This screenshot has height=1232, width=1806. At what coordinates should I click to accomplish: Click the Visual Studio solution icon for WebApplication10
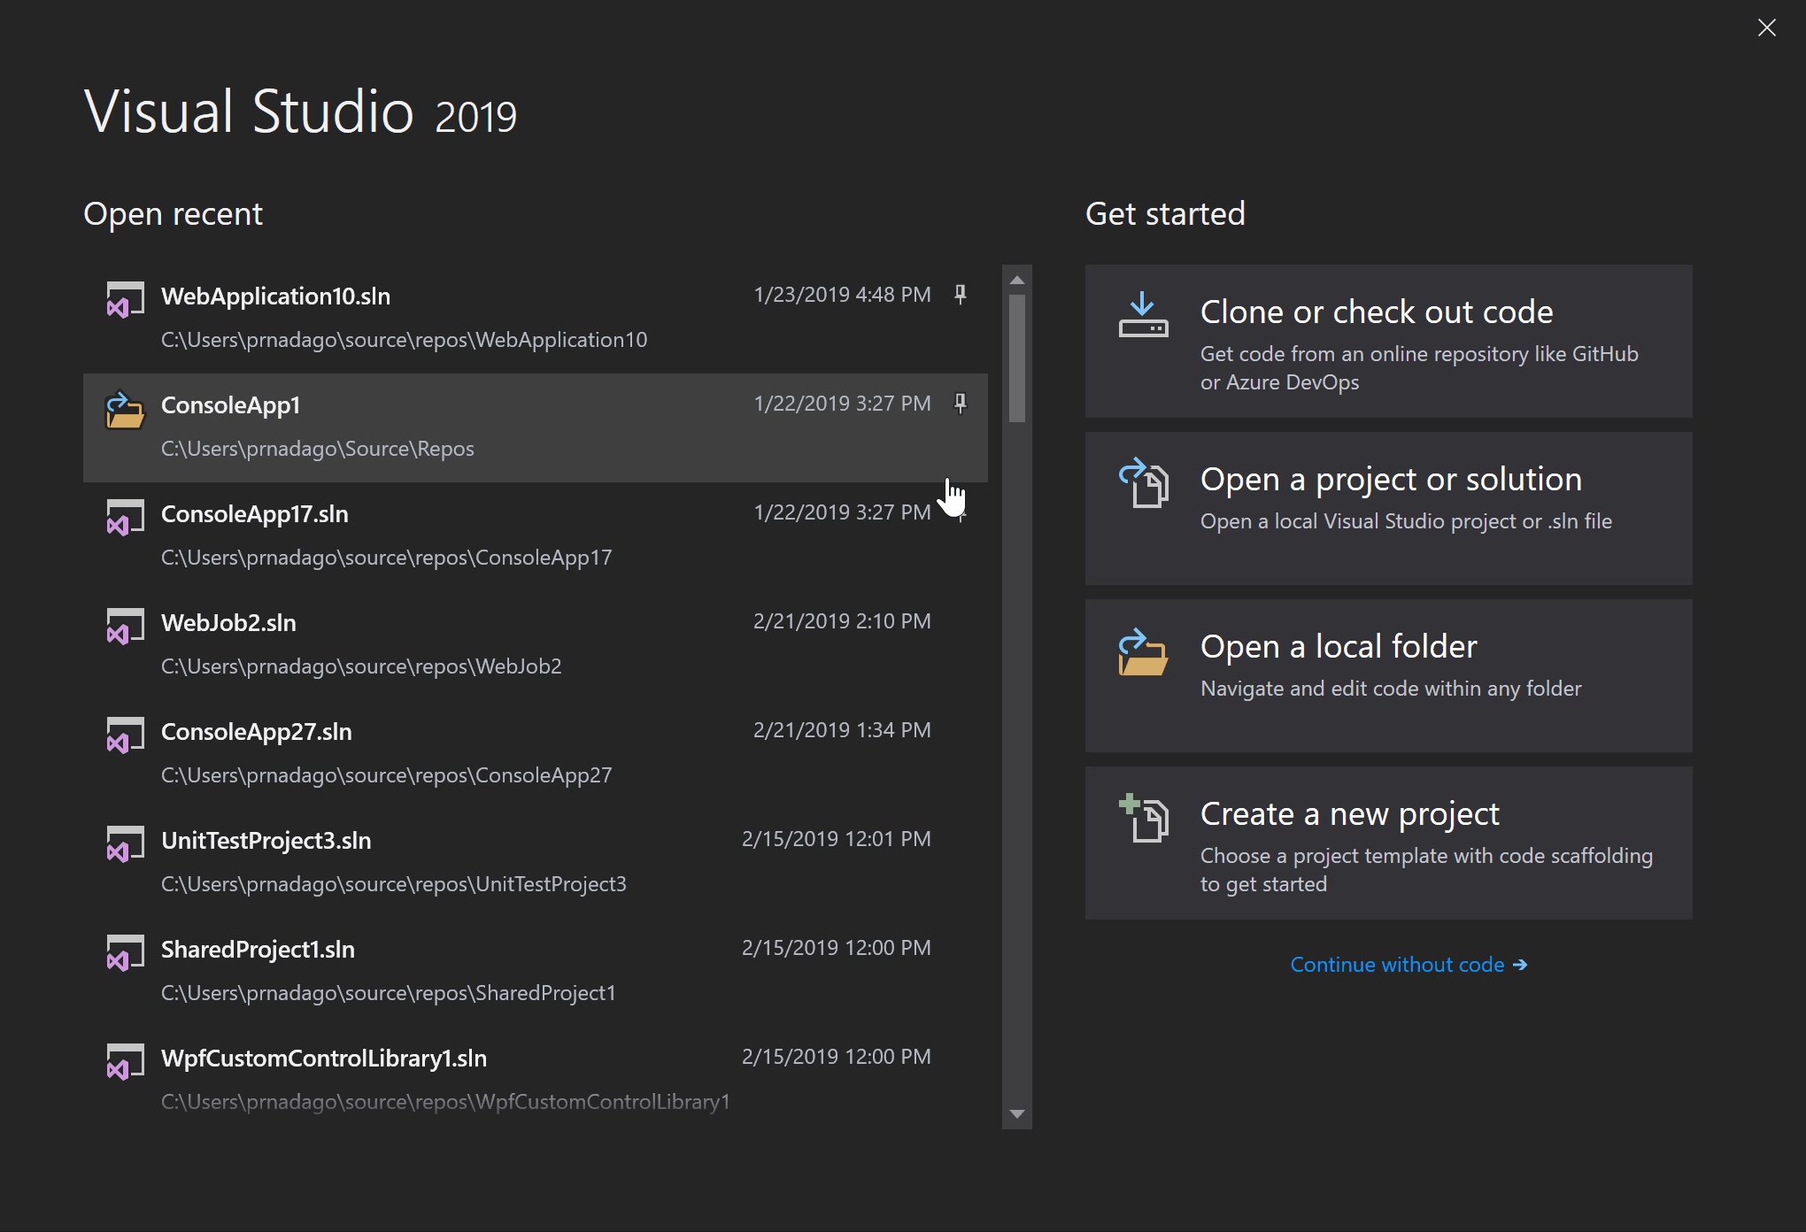click(120, 304)
